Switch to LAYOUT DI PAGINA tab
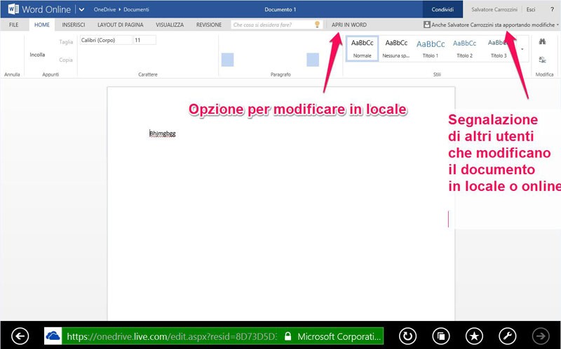 [122, 25]
